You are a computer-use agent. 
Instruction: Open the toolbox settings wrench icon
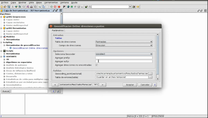pos(58,91)
